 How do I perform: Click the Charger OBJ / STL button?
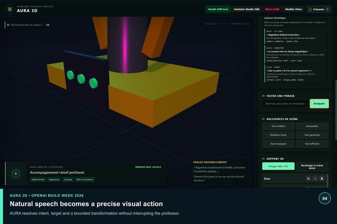278,166
